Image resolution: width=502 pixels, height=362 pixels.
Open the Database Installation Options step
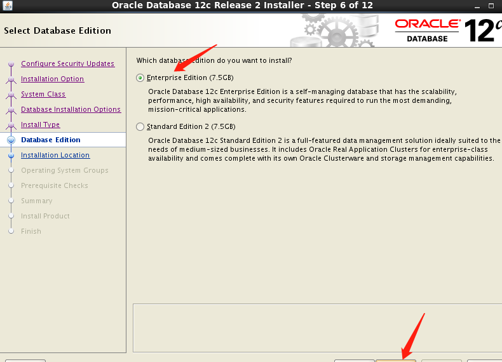[x=71, y=109]
